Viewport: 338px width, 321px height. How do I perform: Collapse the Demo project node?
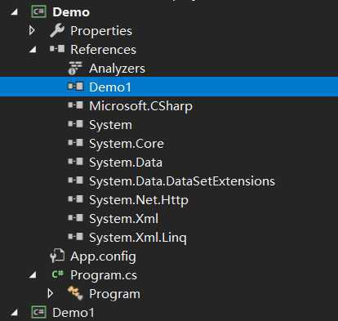(14, 12)
